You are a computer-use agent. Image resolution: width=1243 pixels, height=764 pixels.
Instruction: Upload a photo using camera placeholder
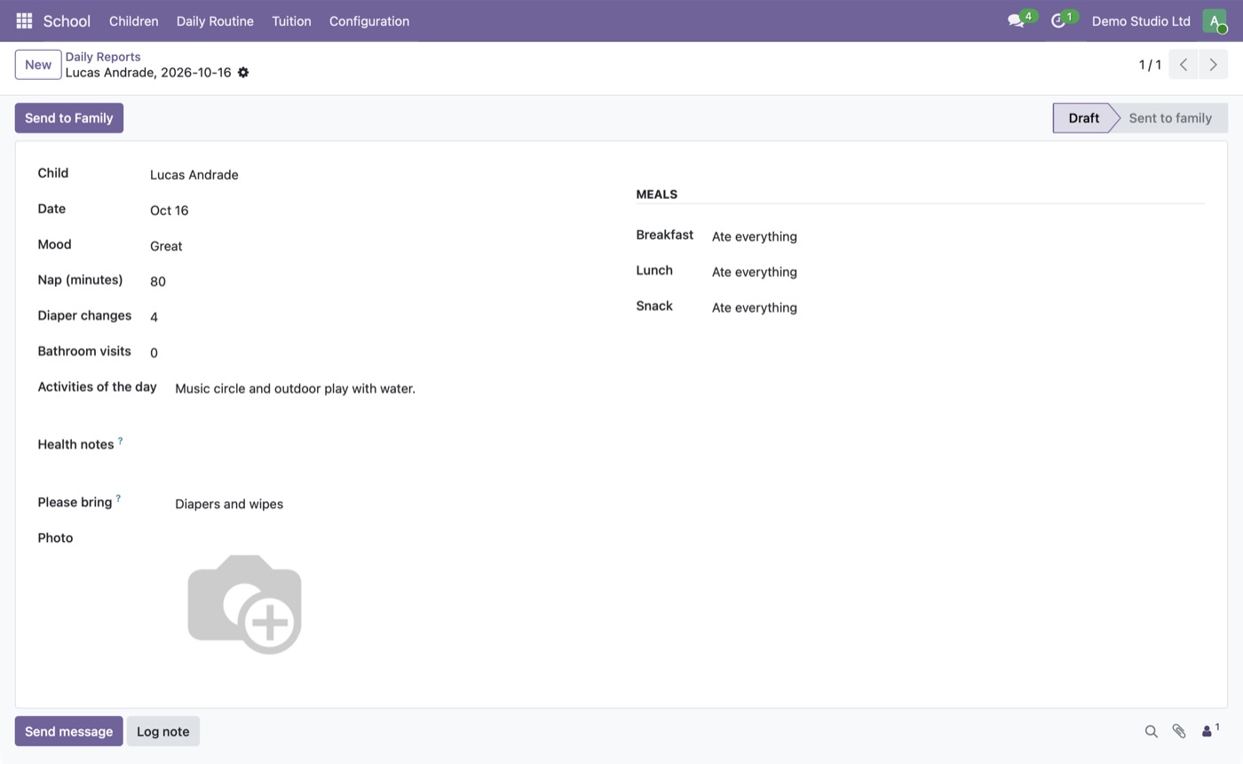(x=244, y=604)
